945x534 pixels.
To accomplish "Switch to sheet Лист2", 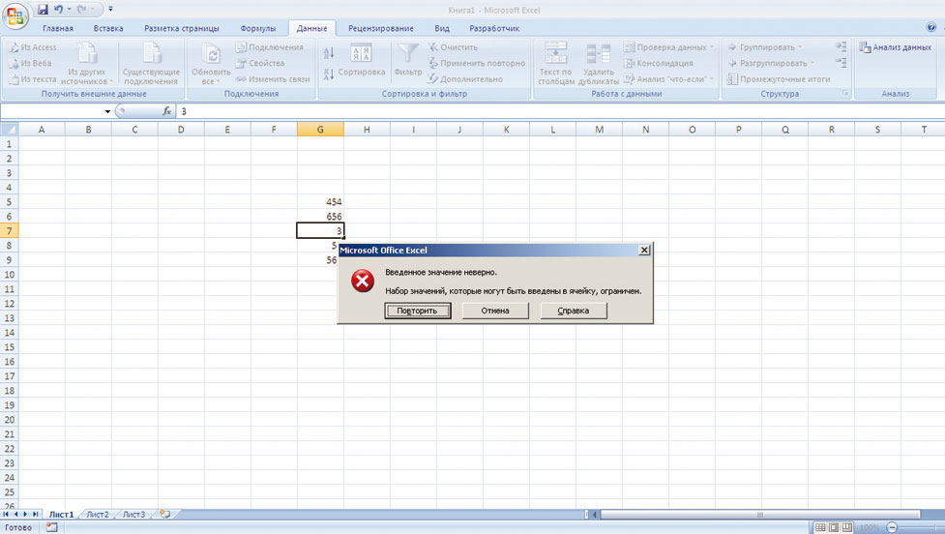I will 97,514.
